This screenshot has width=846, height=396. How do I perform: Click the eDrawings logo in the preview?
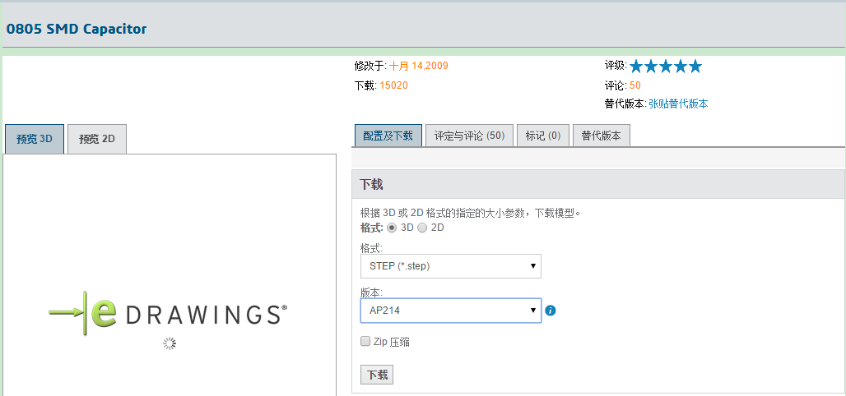(168, 313)
